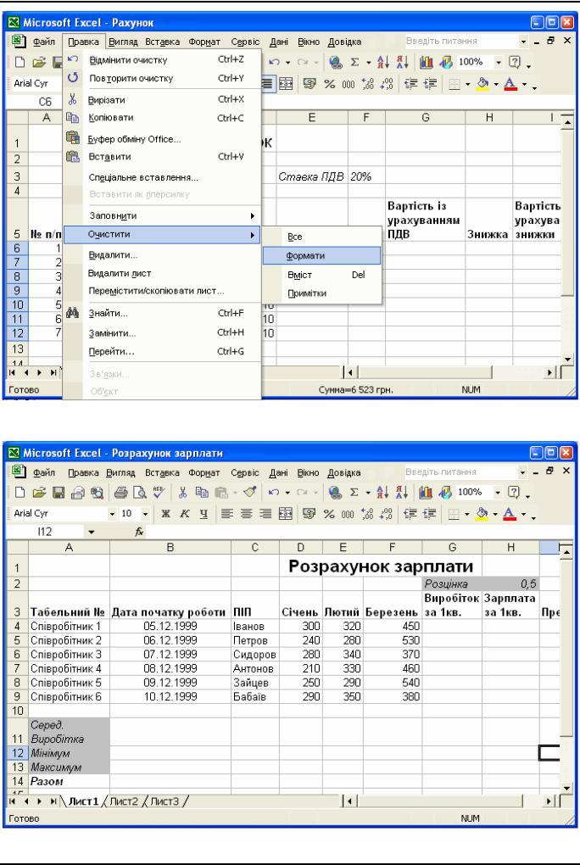Apply currency style in Розрахунок зарплати window
Image resolution: width=580 pixels, height=865 pixels.
click(310, 514)
